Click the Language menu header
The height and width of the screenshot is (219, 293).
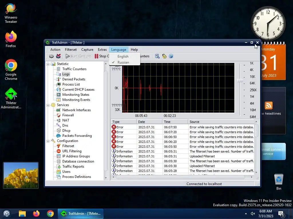[119, 50]
